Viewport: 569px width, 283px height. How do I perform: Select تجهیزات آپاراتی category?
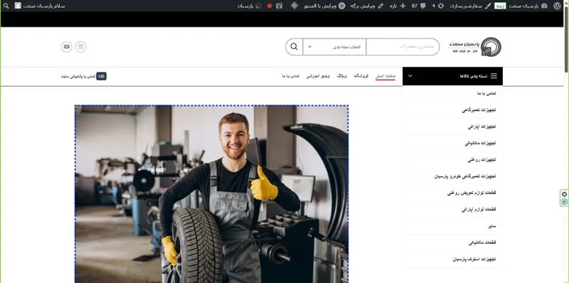(482, 127)
